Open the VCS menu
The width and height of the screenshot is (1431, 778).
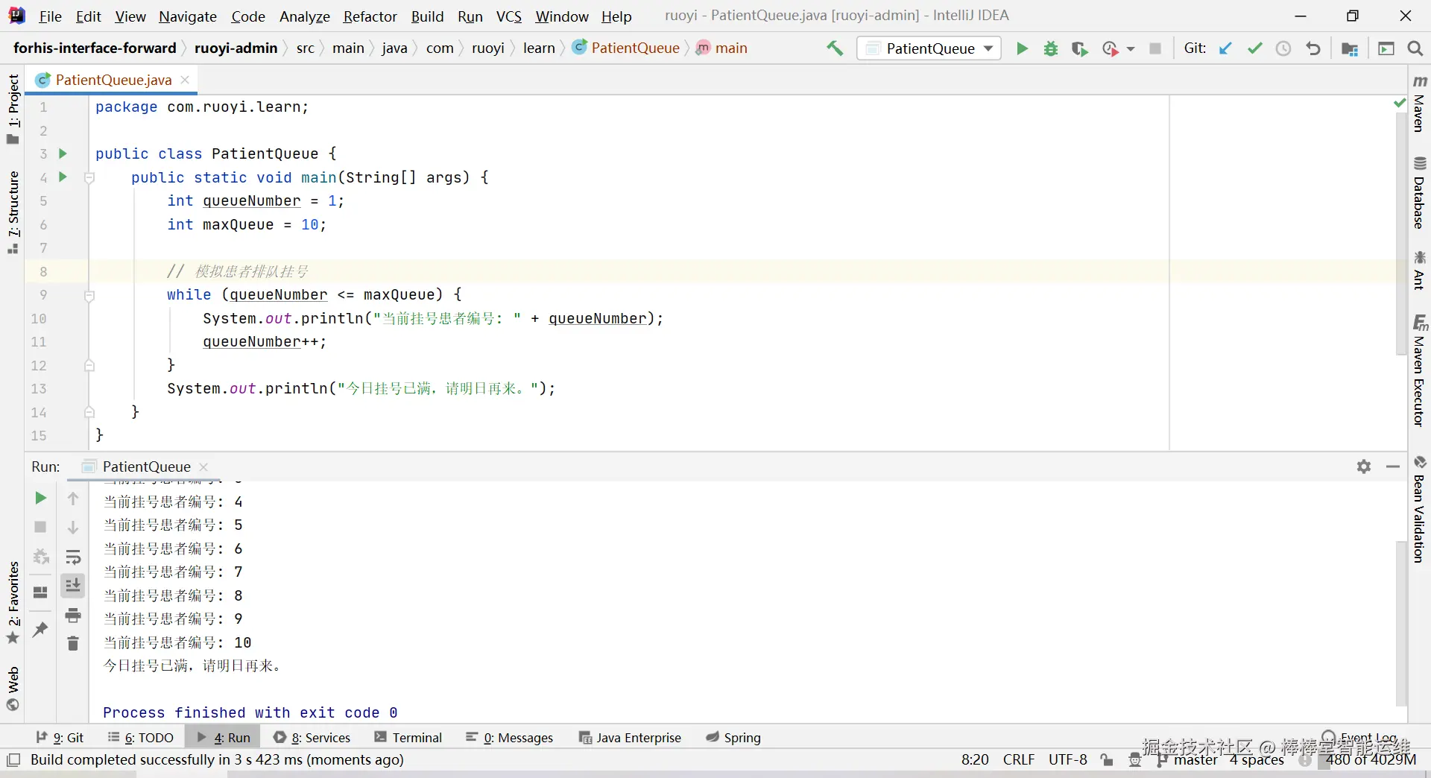pyautogui.click(x=509, y=16)
